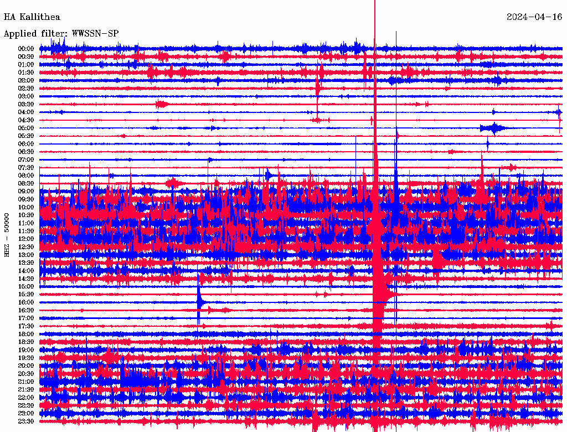Select the 03:00 time label
Image resolution: width=567 pixels, height=432 pixels.
point(26,96)
